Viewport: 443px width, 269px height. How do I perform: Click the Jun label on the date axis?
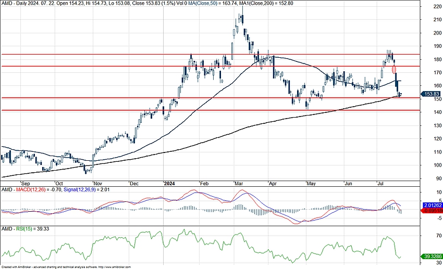pyautogui.click(x=348, y=184)
